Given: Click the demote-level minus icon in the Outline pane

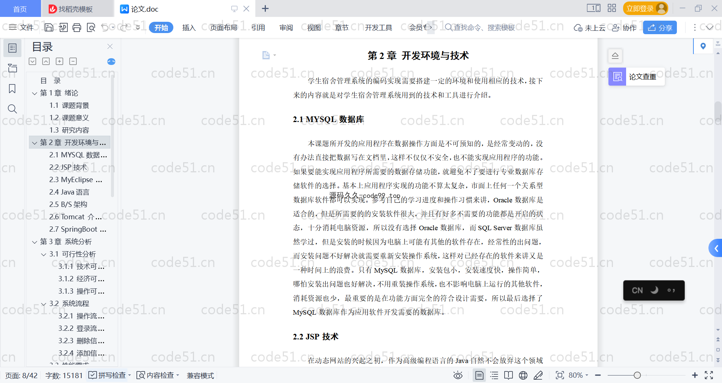Looking at the screenshot, I should [73, 61].
